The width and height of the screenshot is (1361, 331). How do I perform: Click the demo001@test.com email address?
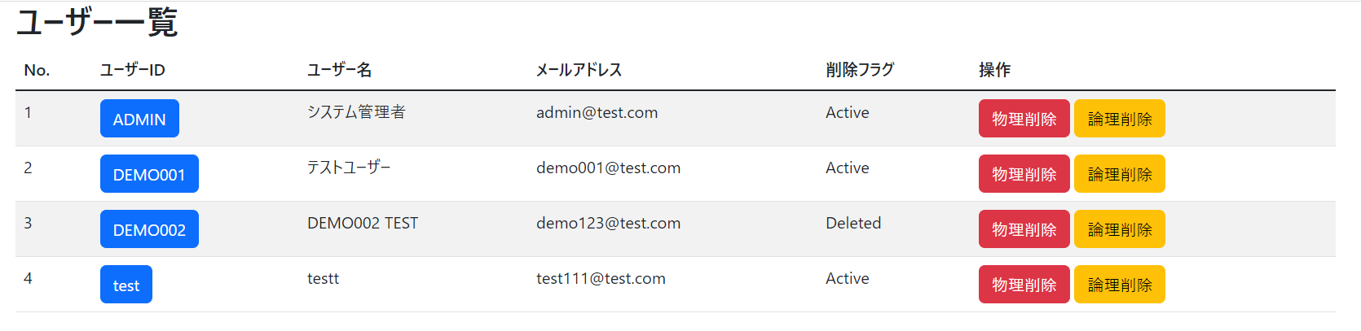[x=608, y=168]
